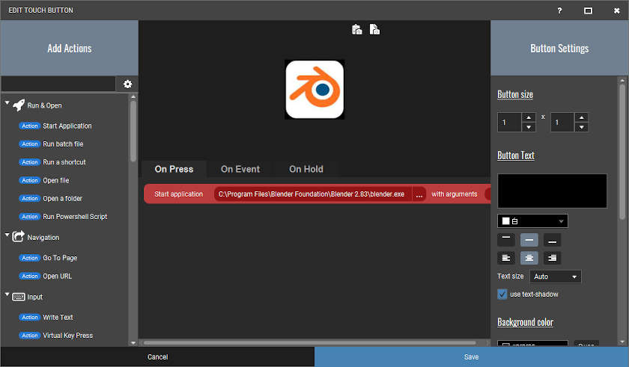This screenshot has width=629, height=367.
Task: Click the Navigation category icon
Action: click(18, 237)
